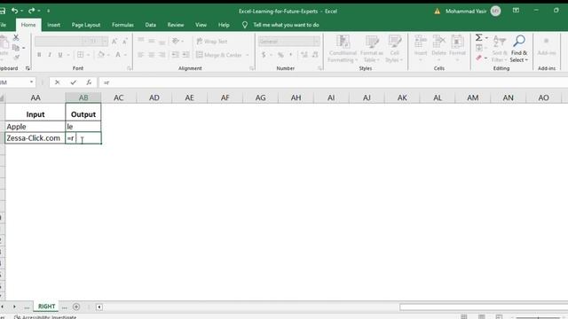Select the RIGHT sheet tab
The height and width of the screenshot is (319, 568).
(47, 307)
